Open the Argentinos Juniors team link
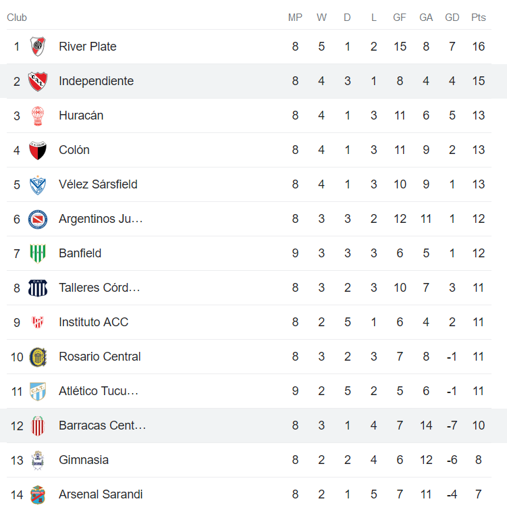 pyautogui.click(x=101, y=219)
